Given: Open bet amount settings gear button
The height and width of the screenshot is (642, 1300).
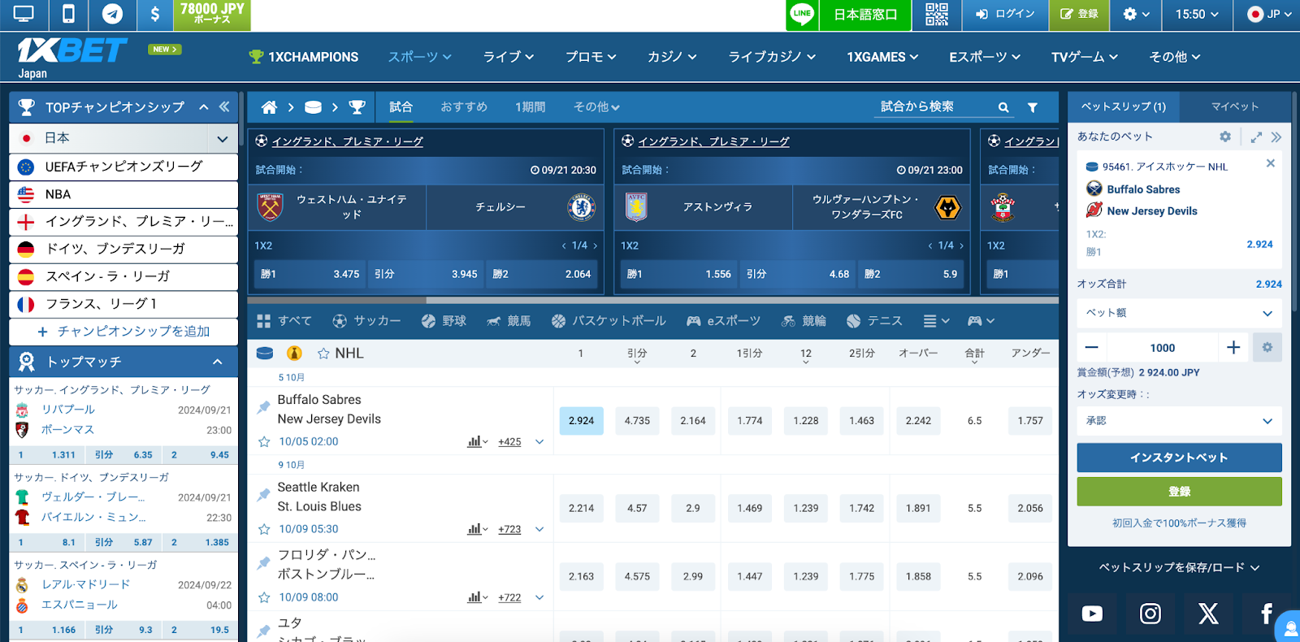Looking at the screenshot, I should click(x=1267, y=348).
